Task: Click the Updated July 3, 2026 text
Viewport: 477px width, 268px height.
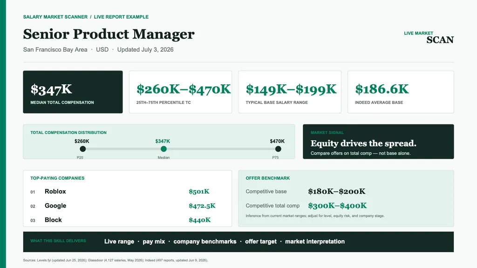Action: click(x=145, y=49)
